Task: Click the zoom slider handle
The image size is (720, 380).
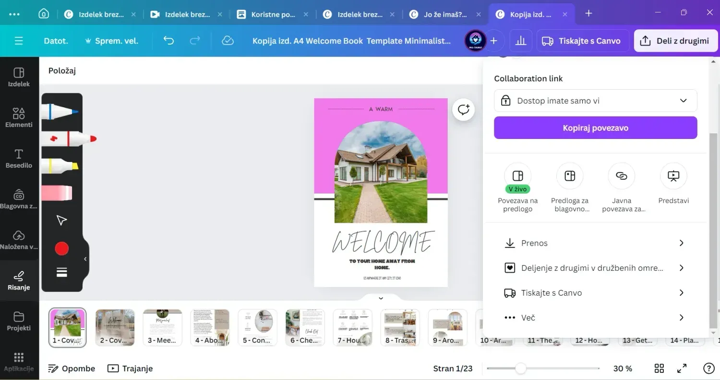Action: [520, 368]
